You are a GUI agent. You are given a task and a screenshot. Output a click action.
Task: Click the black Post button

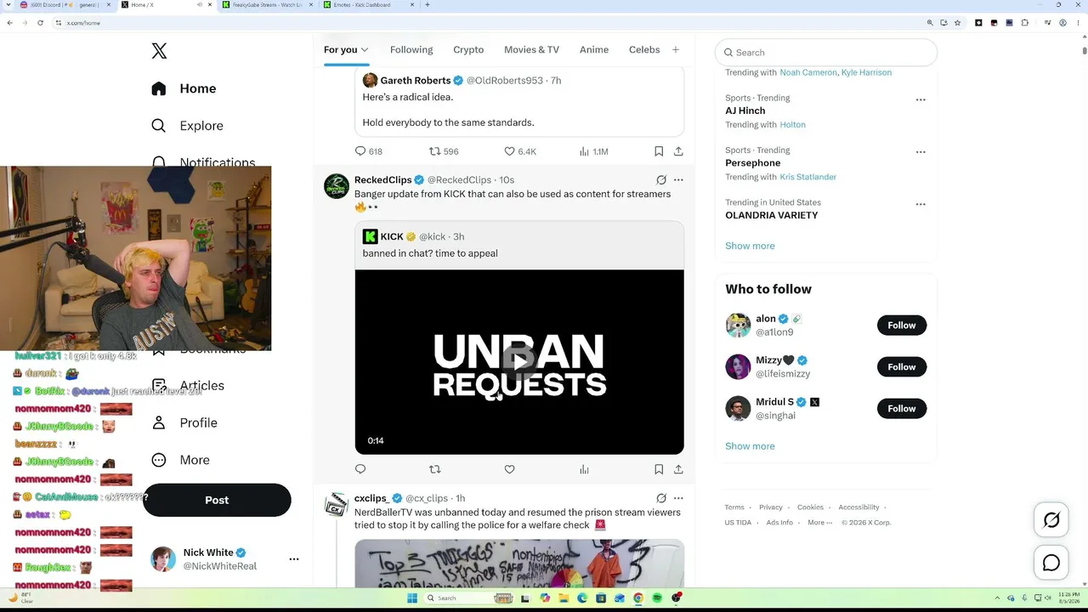coord(217,500)
